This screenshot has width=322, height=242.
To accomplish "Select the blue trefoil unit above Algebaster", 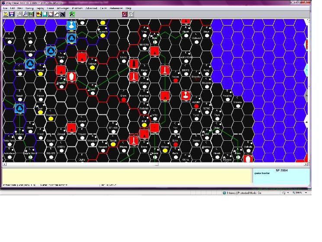I will coord(30,64).
